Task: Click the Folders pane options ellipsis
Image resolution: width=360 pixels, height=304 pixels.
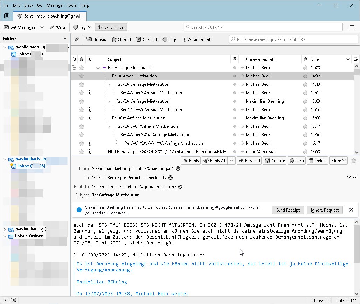Action: (64, 38)
